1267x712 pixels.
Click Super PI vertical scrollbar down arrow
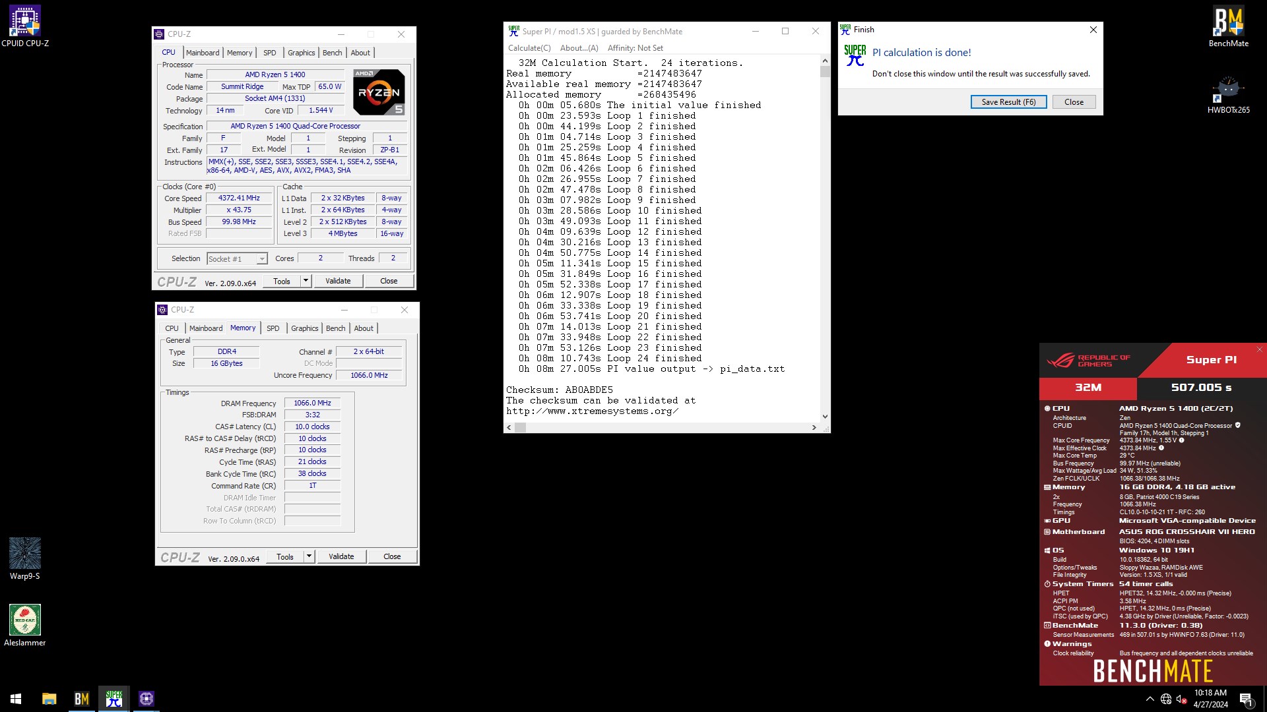825,417
